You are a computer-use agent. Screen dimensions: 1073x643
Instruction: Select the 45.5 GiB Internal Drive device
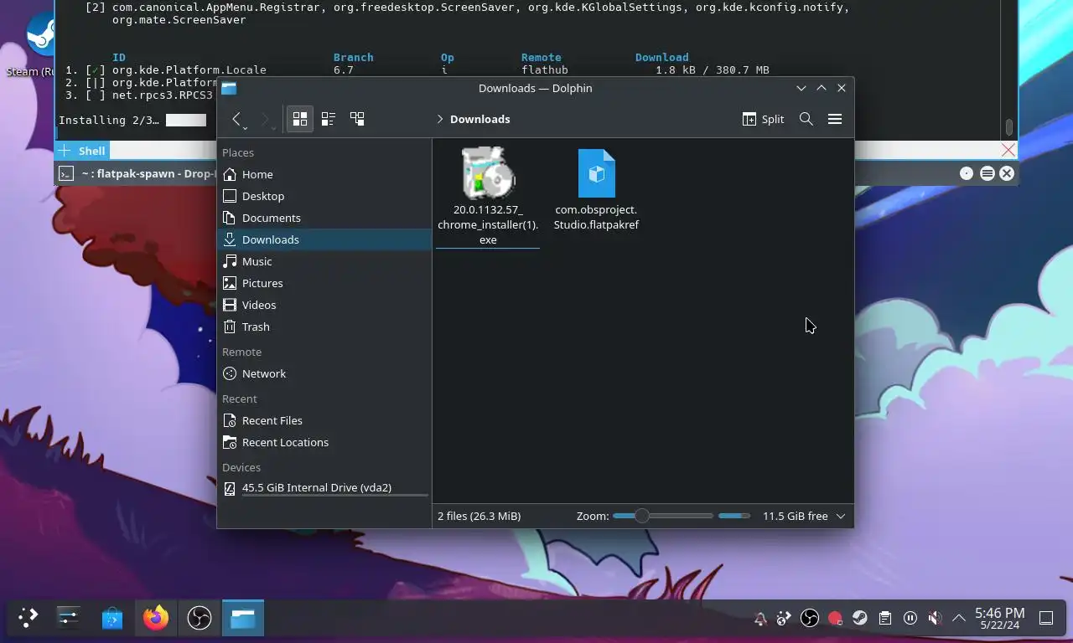[x=324, y=488]
